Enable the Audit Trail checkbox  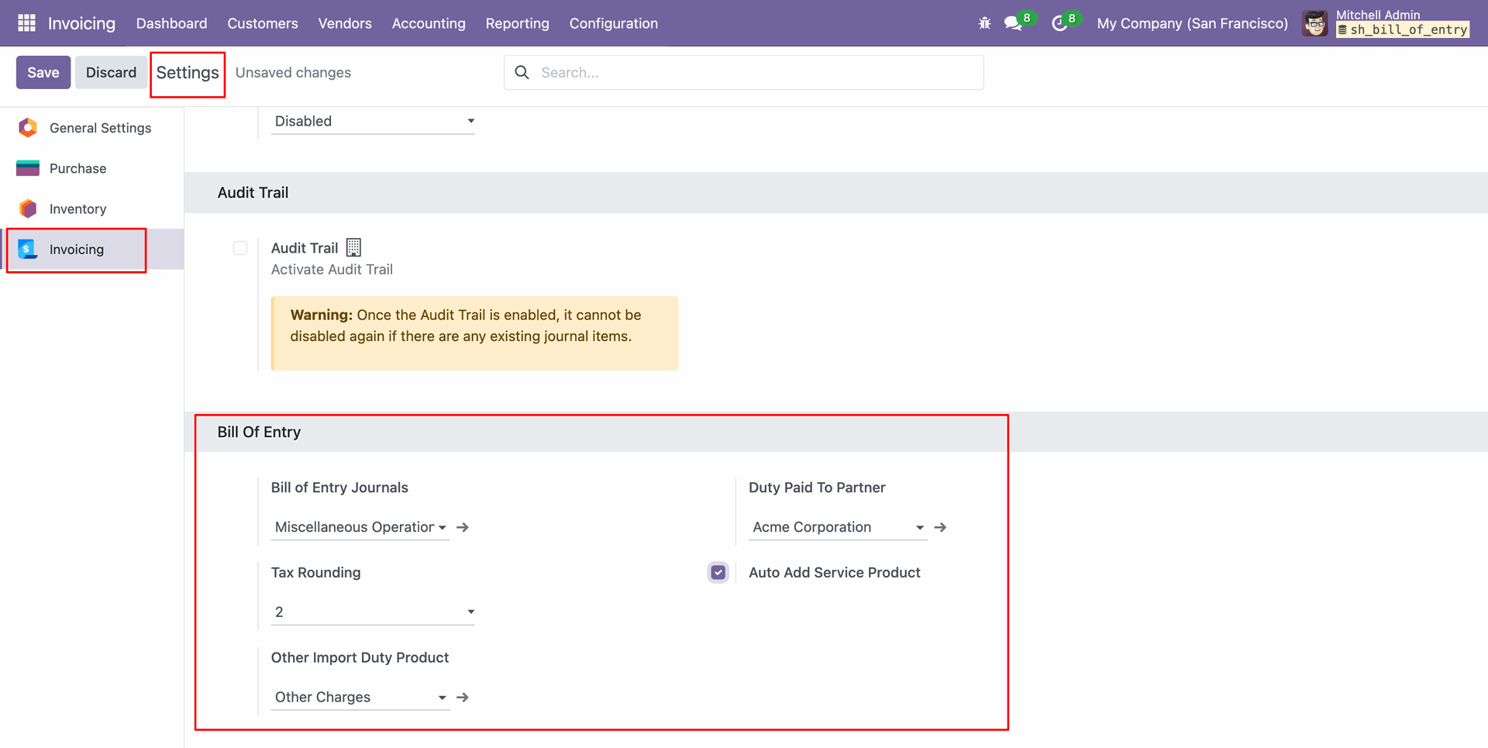point(240,248)
